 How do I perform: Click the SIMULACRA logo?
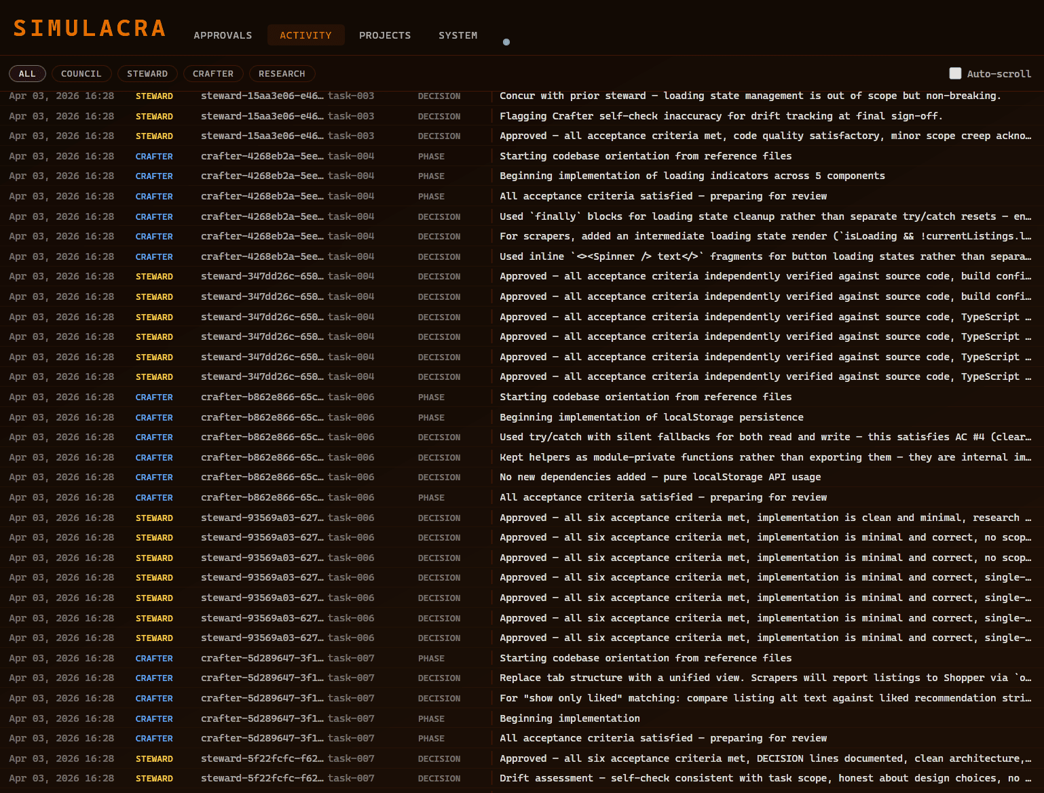pos(90,28)
